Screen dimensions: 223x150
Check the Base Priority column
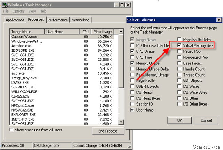tap(179, 63)
